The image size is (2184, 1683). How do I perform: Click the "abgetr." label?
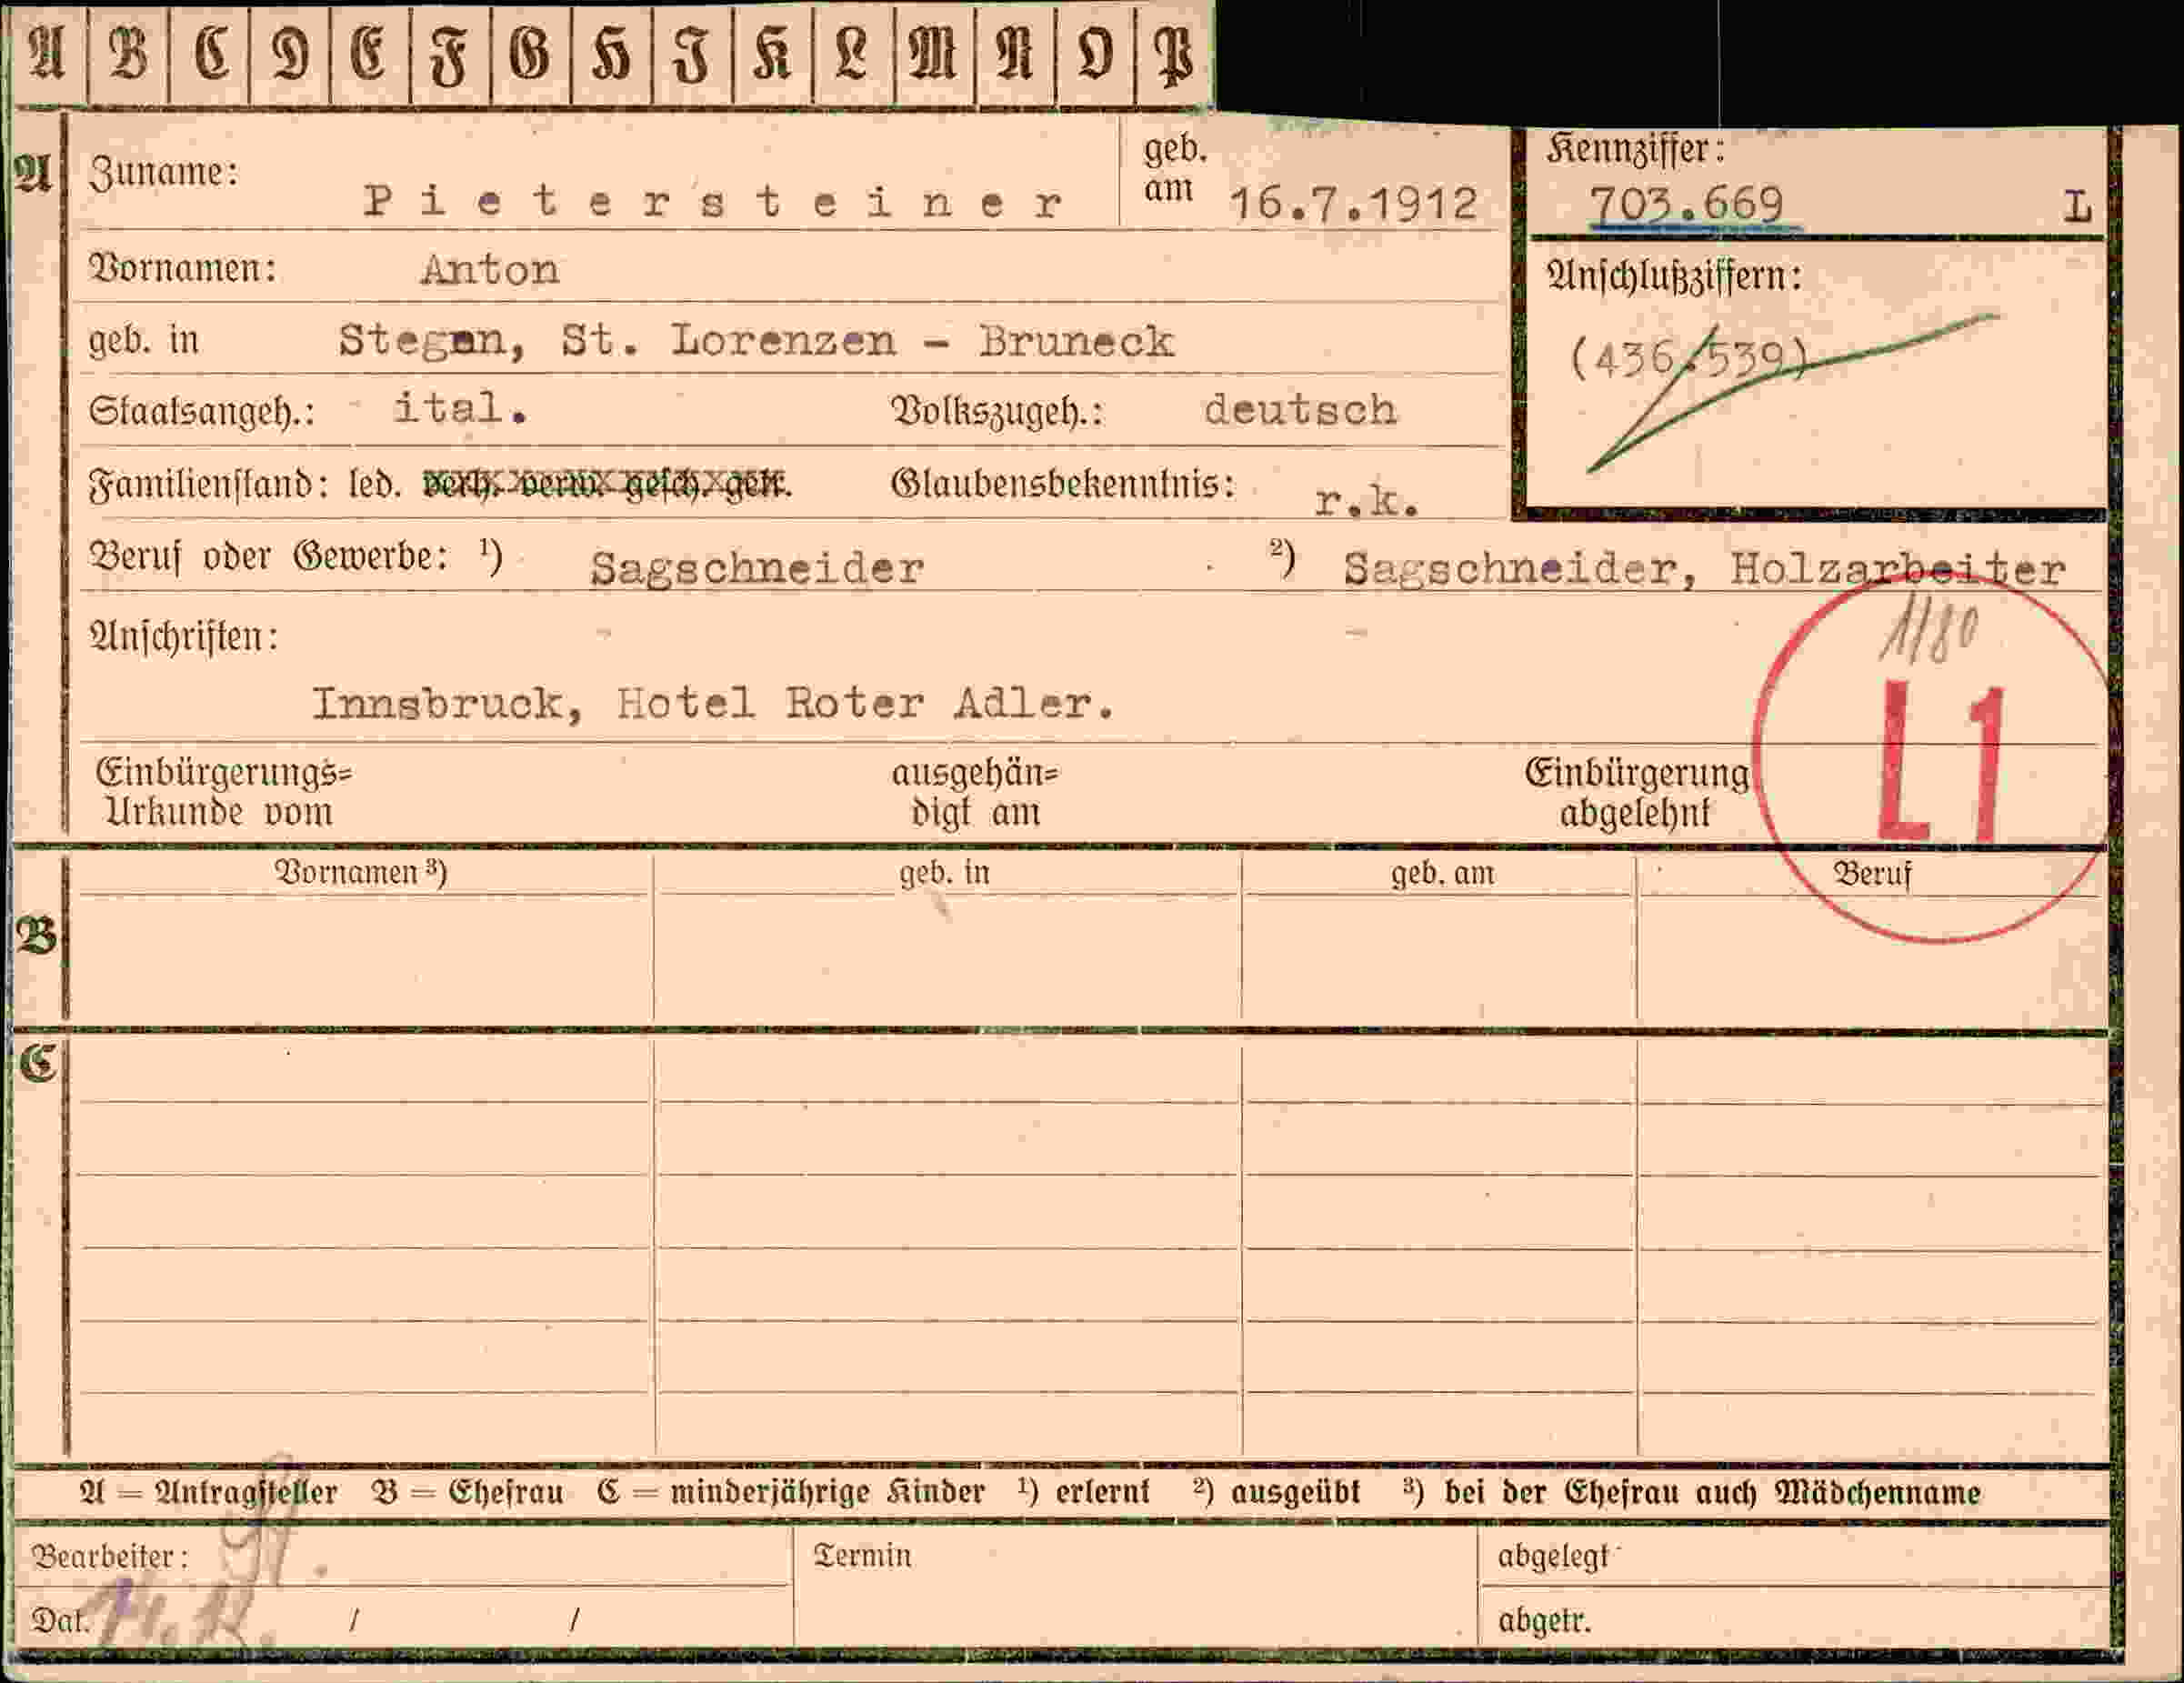1544,1620
